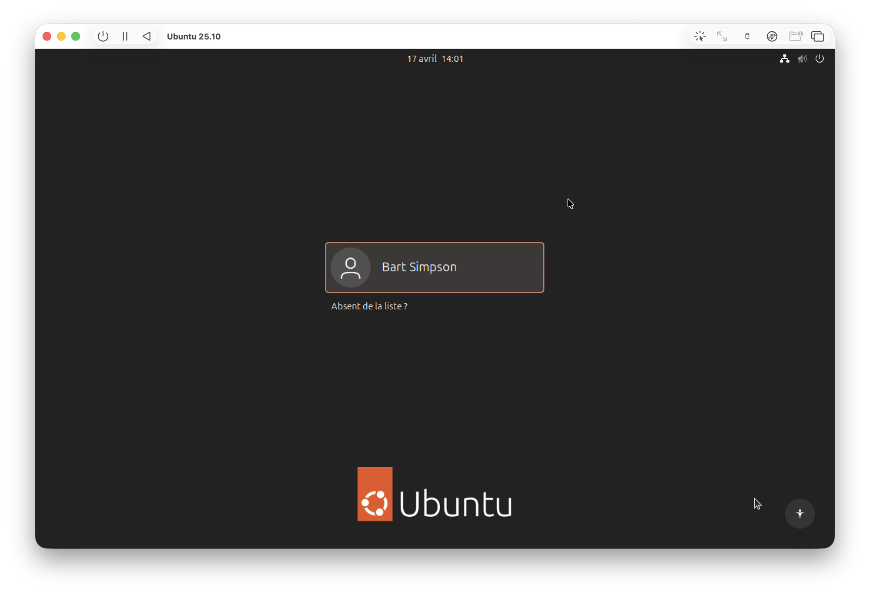Image resolution: width=870 pixels, height=595 pixels.
Task: Click the VM windows/displays icon
Action: click(817, 37)
